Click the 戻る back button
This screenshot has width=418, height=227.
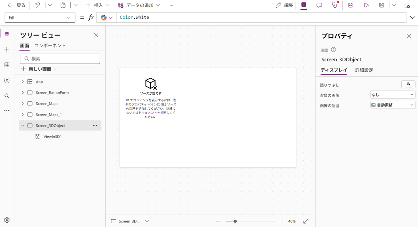(16, 5)
